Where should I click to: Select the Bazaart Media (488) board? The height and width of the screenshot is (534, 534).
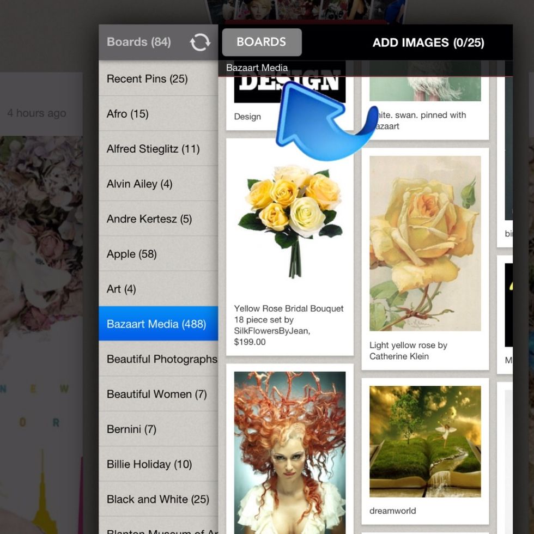click(159, 324)
